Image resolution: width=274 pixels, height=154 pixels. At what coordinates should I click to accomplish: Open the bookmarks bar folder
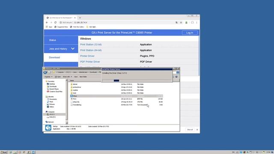tap(91, 27)
